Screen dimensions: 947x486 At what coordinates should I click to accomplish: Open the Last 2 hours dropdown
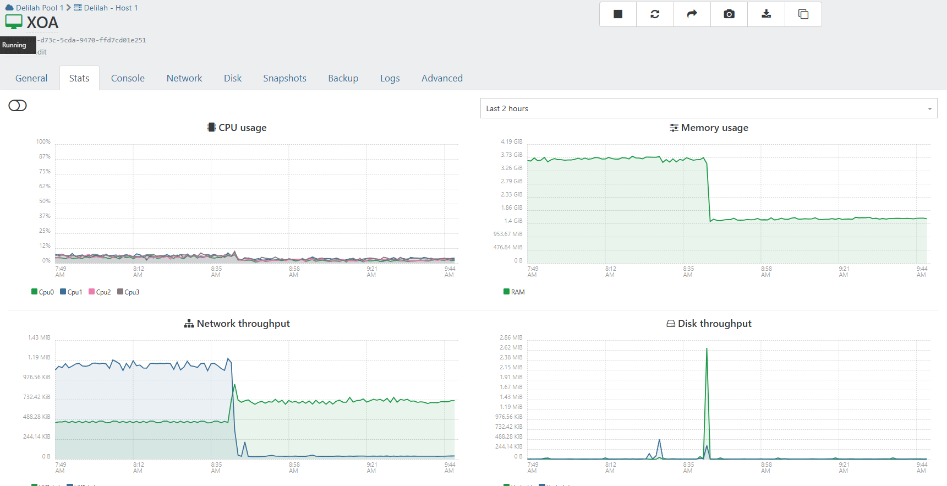coord(708,108)
